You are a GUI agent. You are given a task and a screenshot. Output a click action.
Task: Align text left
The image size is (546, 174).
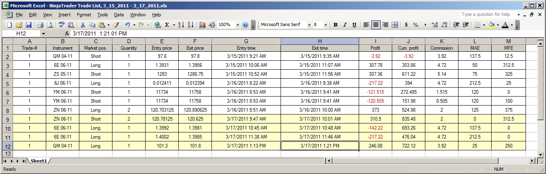coord(366,25)
